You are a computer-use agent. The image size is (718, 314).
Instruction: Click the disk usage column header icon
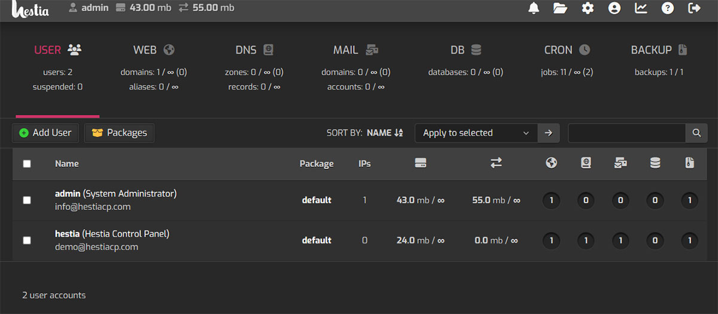click(x=421, y=163)
